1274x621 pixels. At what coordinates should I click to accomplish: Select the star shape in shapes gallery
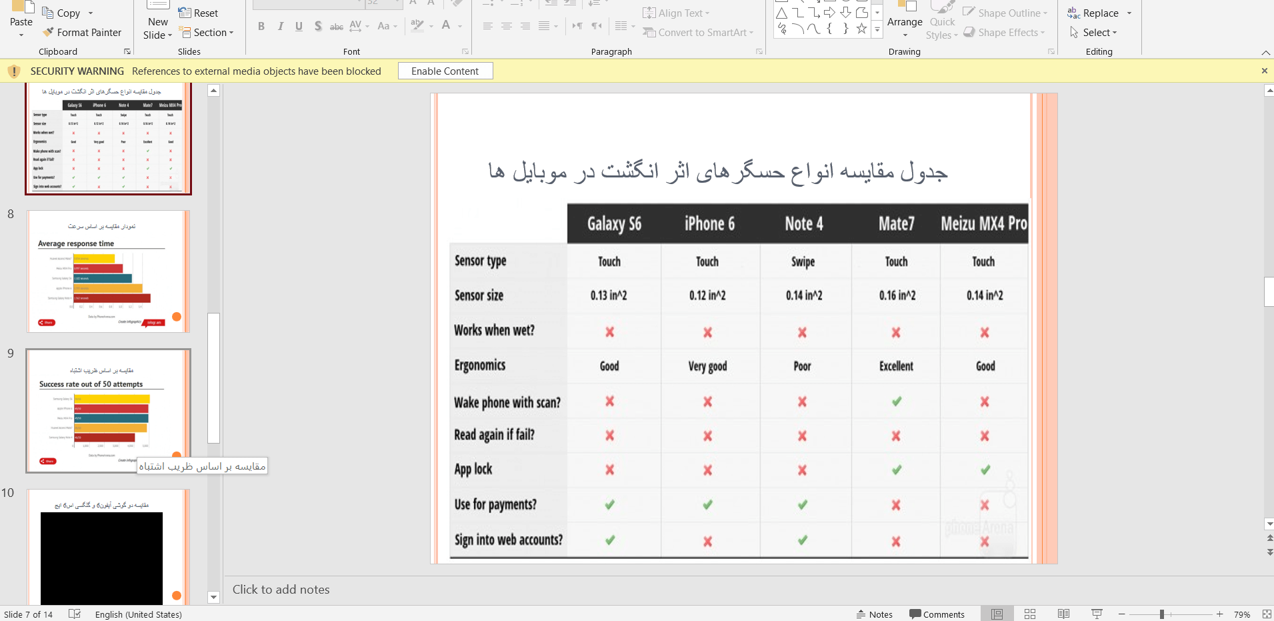point(861,29)
